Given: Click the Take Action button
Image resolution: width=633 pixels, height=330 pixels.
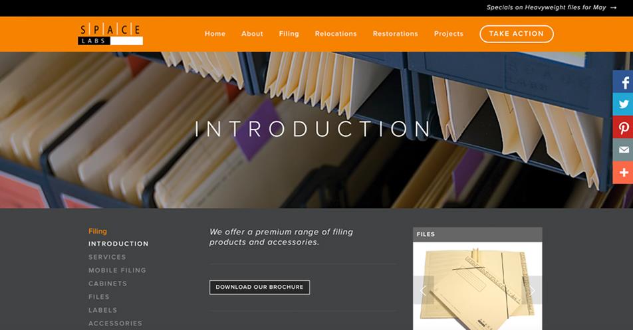Looking at the screenshot, I should tap(517, 34).
